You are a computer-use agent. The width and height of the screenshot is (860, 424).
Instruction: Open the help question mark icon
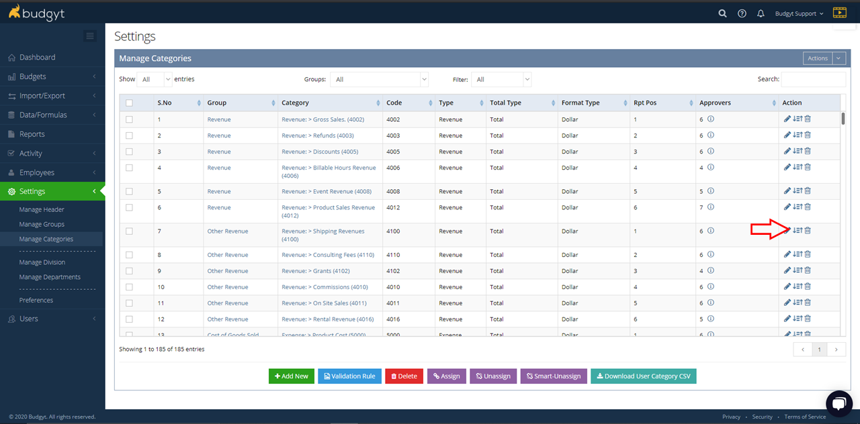click(x=742, y=13)
